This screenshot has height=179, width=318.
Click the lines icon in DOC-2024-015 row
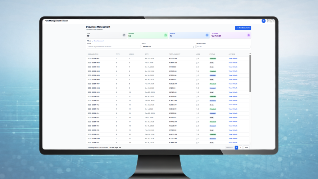point(197,118)
